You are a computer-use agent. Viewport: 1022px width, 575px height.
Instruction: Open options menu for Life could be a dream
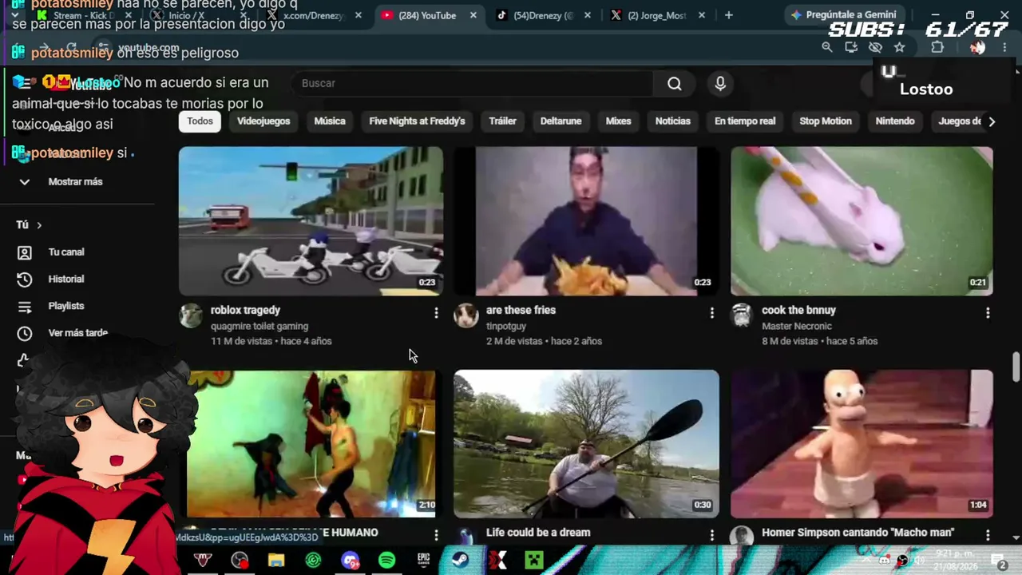point(712,534)
